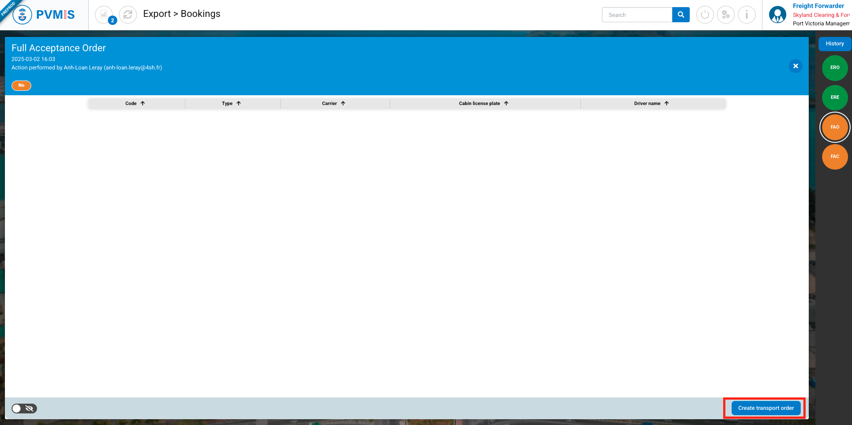The image size is (852, 425).
Task: Open the user profile avatar
Action: point(778,15)
